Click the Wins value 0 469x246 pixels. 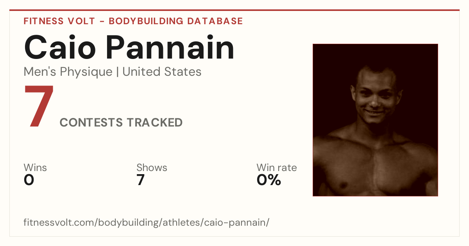pos(29,180)
